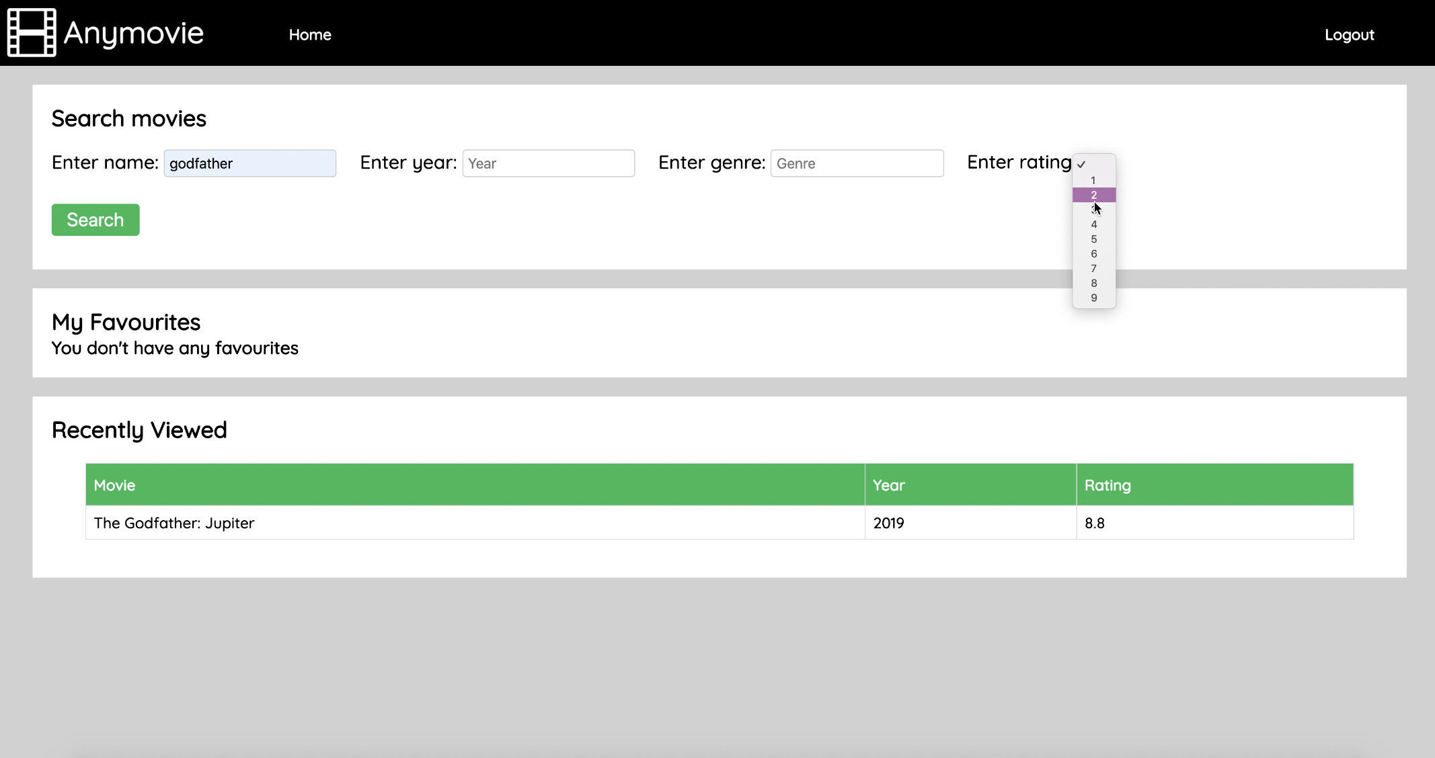Screen dimensions: 1435x758
Task: Select rating 6 from dropdown
Action: pyautogui.click(x=1093, y=254)
